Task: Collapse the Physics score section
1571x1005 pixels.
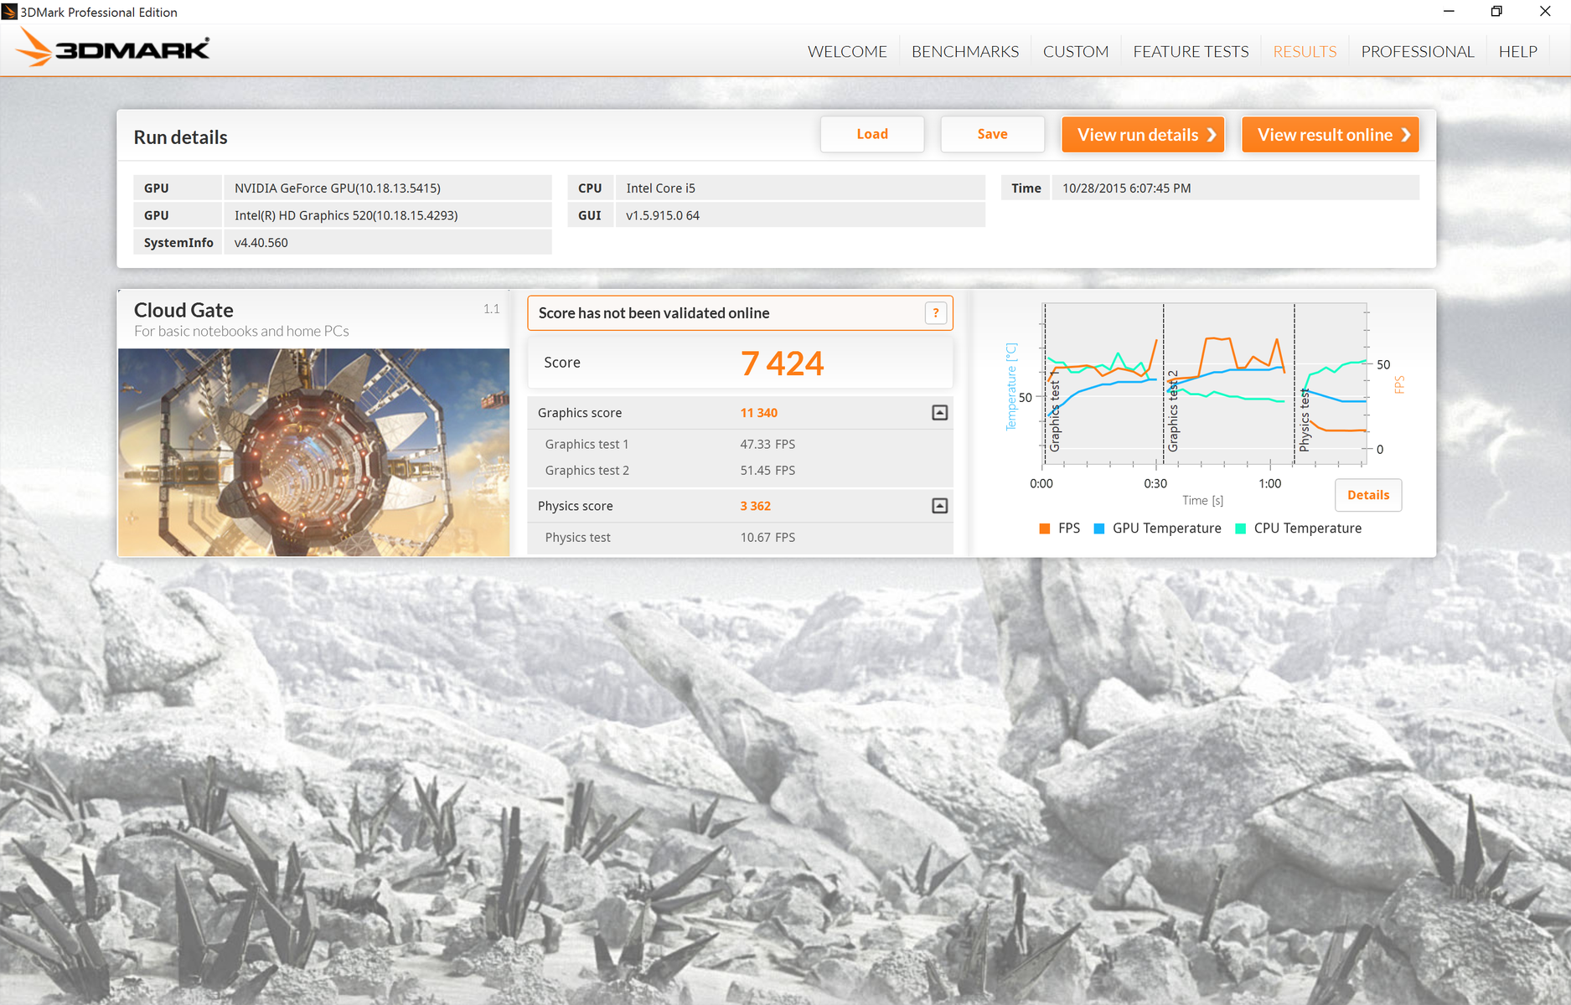Action: tap(940, 506)
